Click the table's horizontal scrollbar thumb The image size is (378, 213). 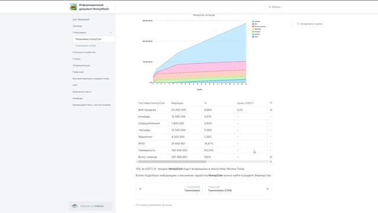tap(172, 162)
